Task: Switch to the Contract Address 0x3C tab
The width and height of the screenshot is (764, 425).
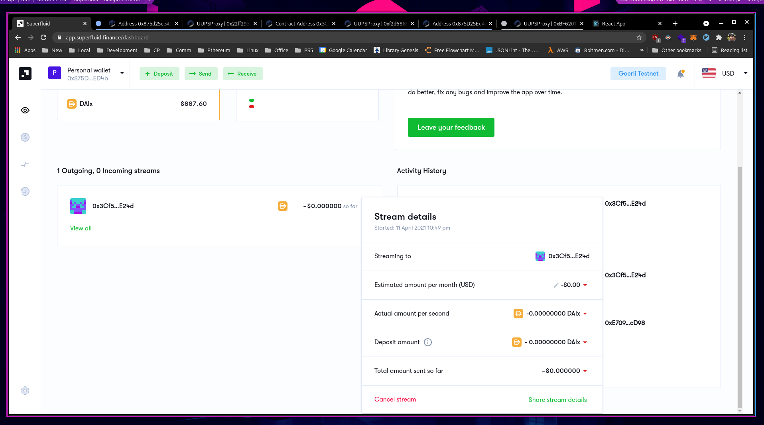Action: point(301,23)
